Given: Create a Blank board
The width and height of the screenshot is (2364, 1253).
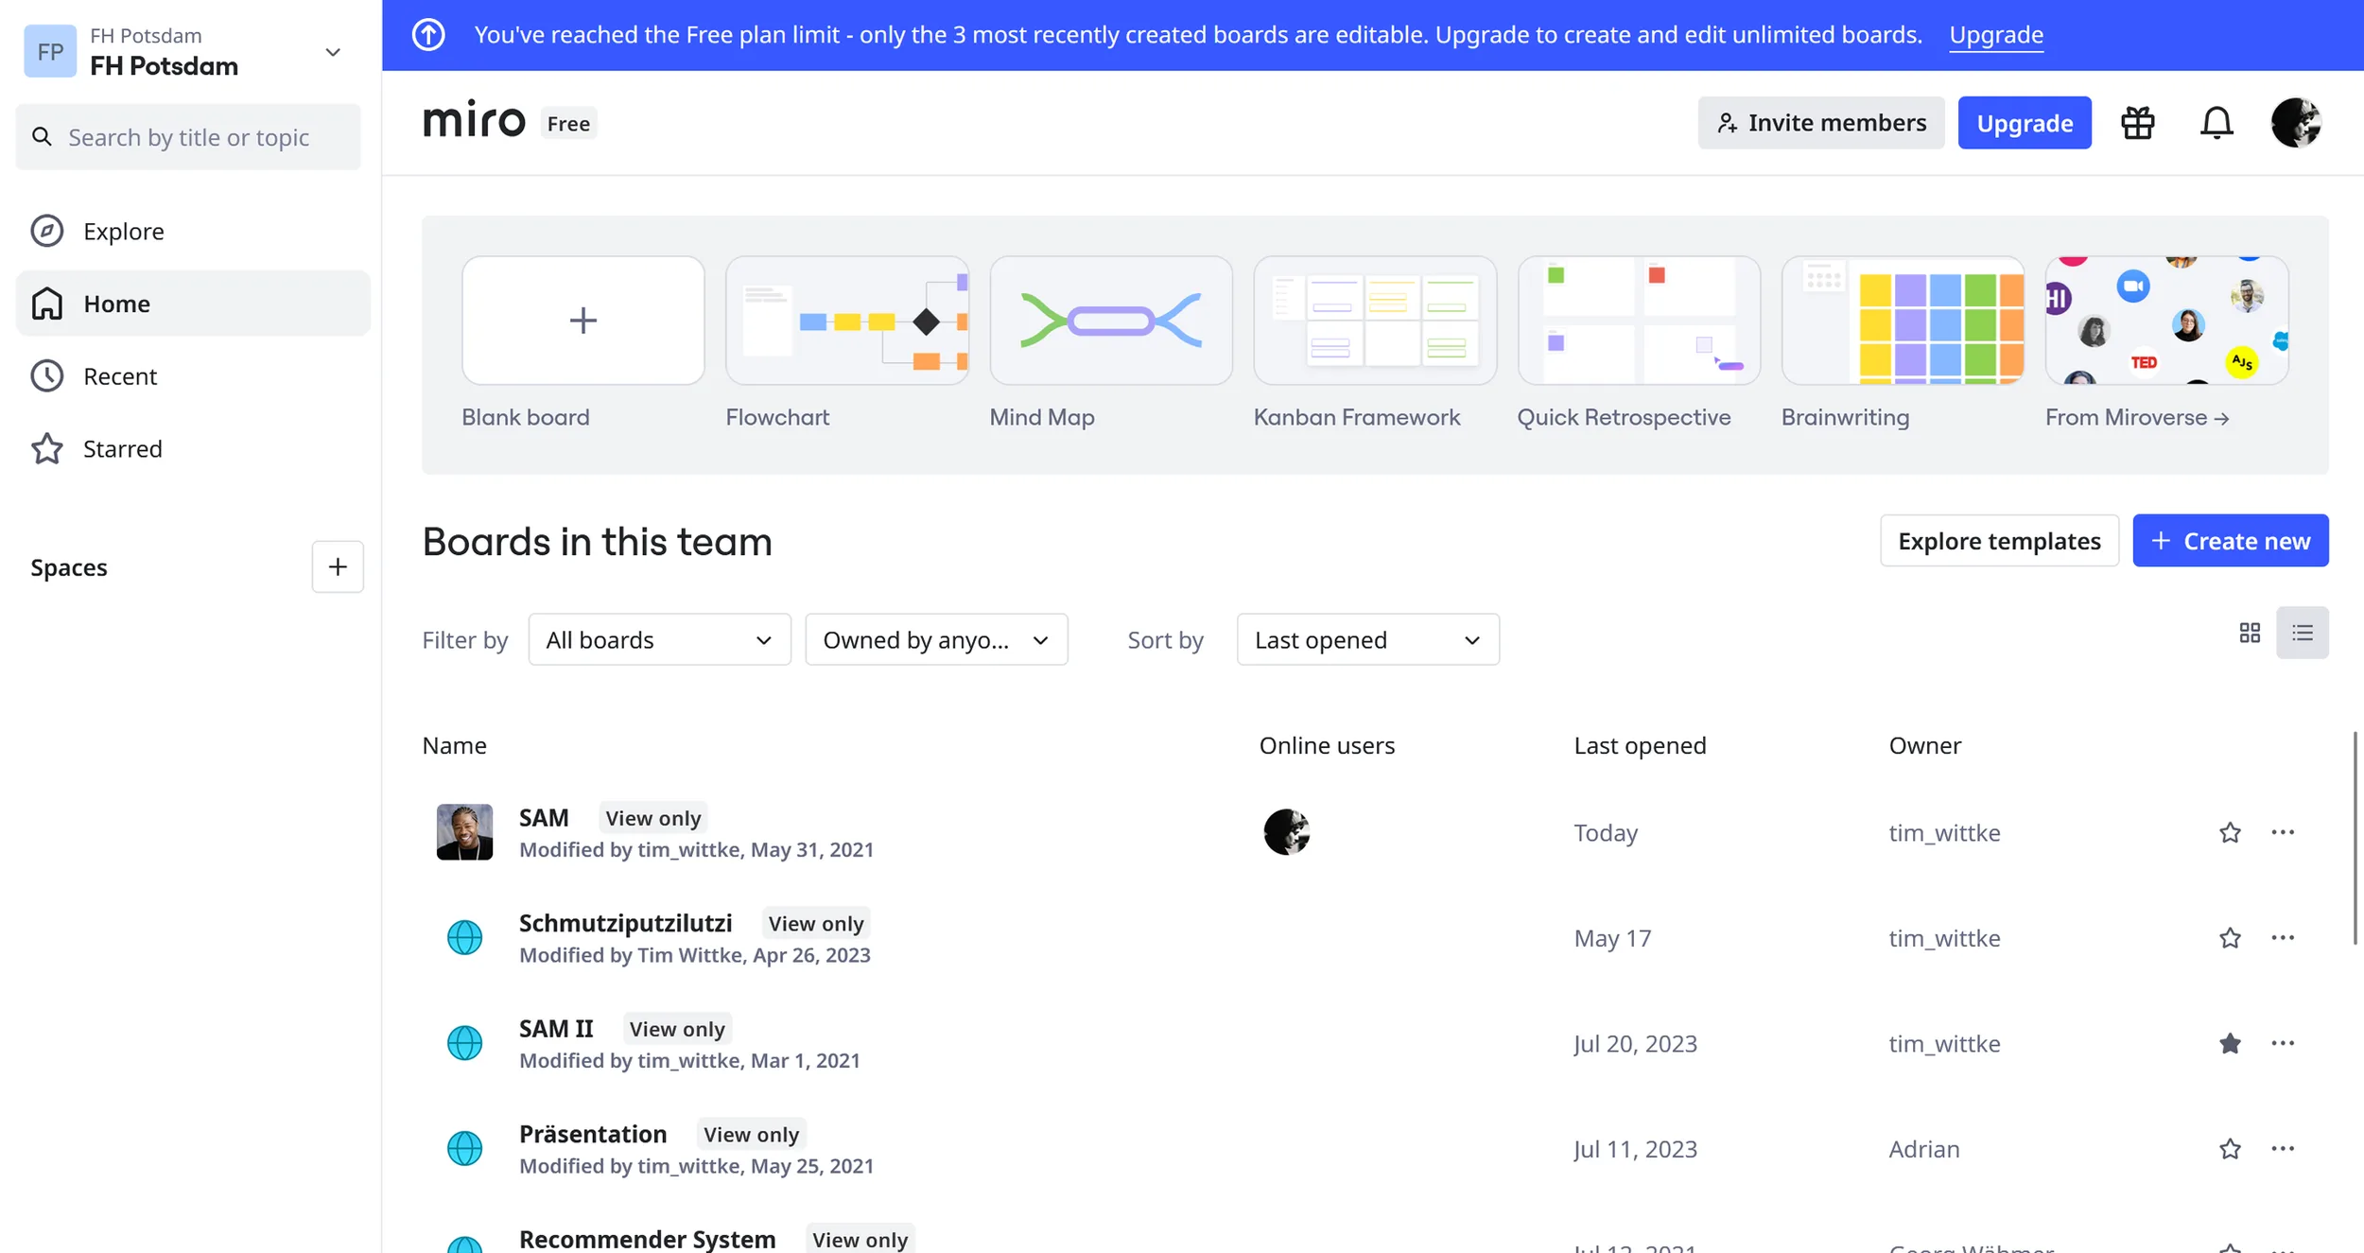Looking at the screenshot, I should click(582, 321).
